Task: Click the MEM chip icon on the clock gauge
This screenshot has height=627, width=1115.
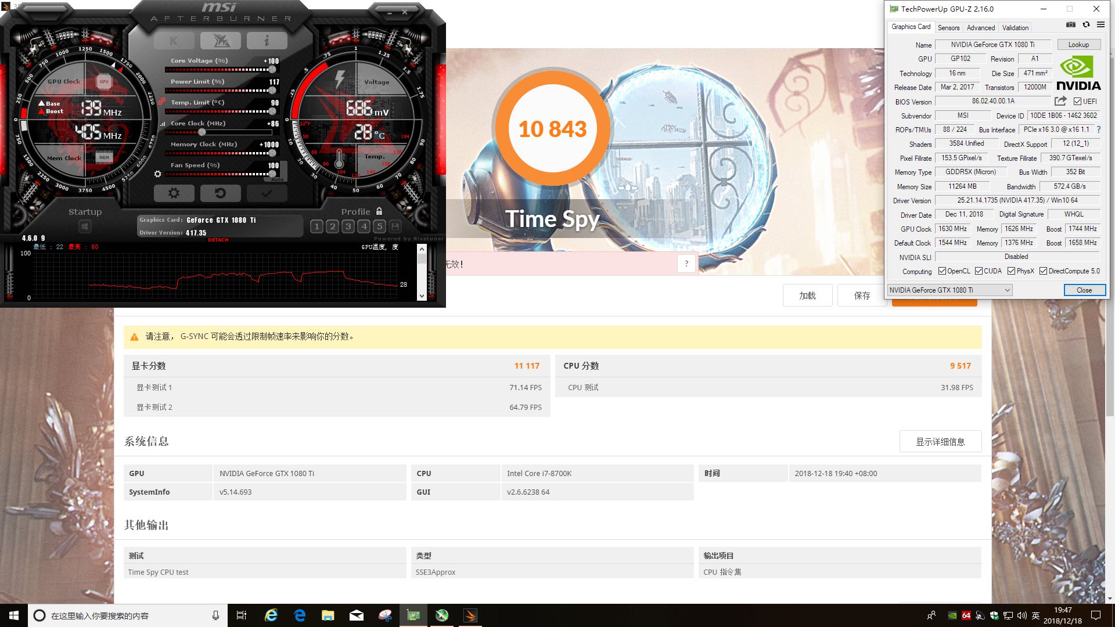Action: point(104,157)
